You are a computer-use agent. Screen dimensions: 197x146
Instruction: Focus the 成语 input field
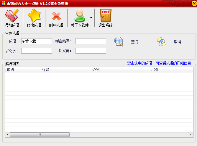pos(37,41)
